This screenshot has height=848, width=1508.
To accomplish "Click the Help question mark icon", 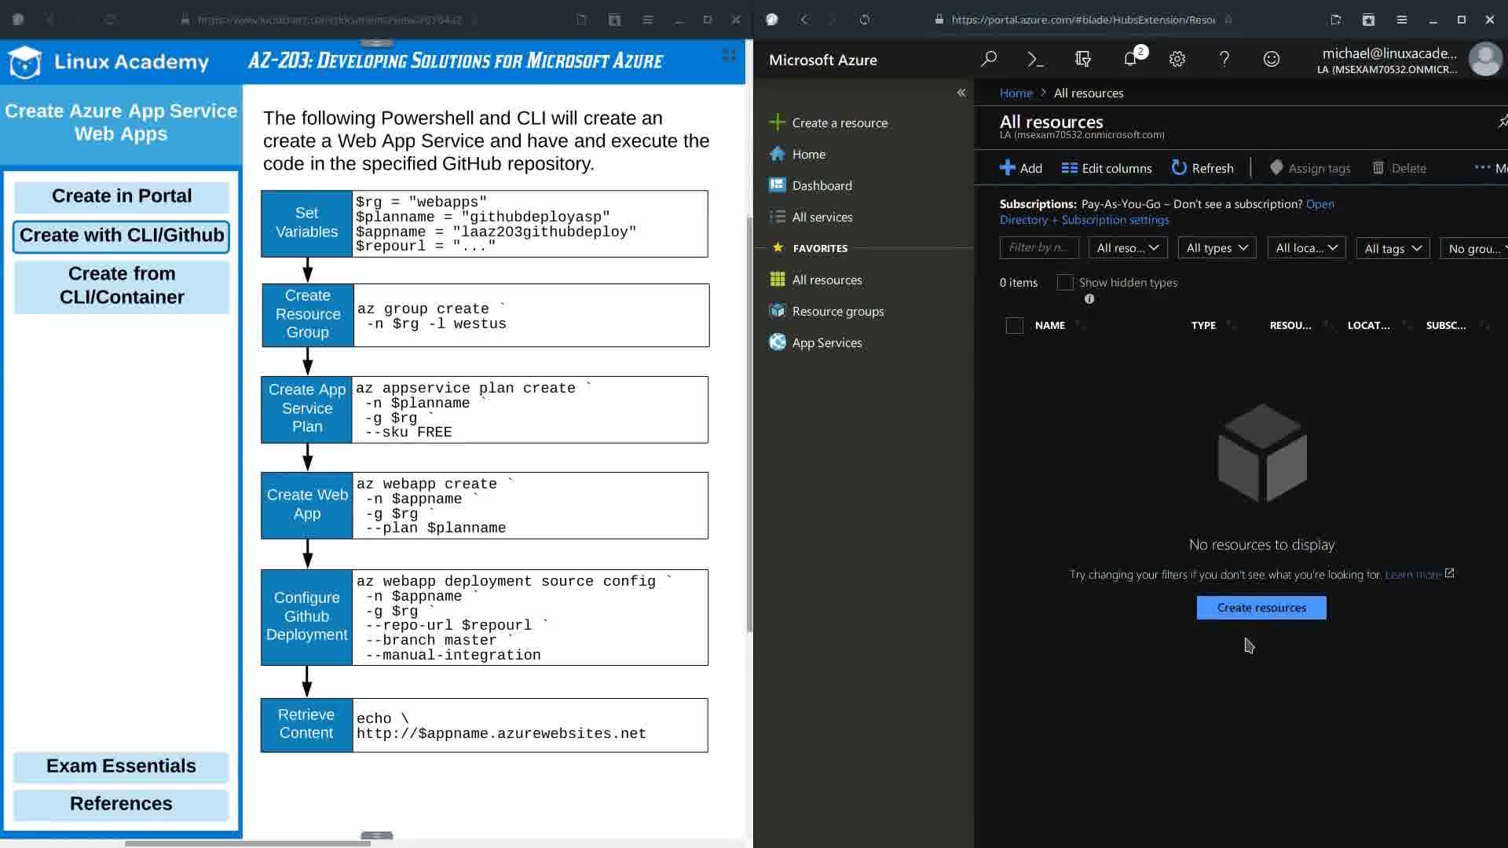I will click(x=1224, y=59).
